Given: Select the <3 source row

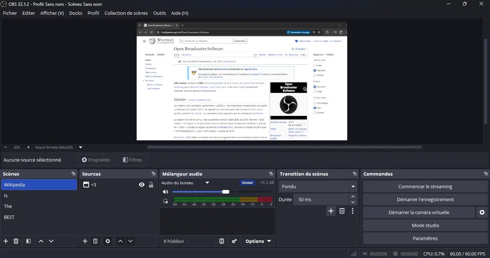Looking at the screenshot, I should (x=118, y=185).
